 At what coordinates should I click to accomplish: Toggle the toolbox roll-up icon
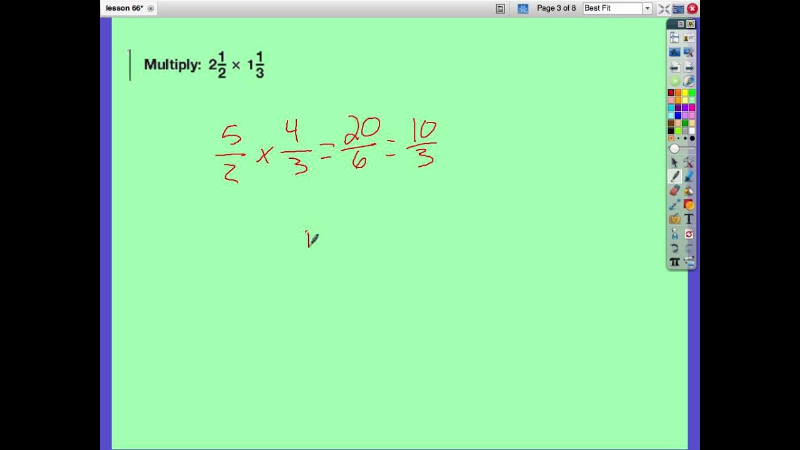coord(681,24)
